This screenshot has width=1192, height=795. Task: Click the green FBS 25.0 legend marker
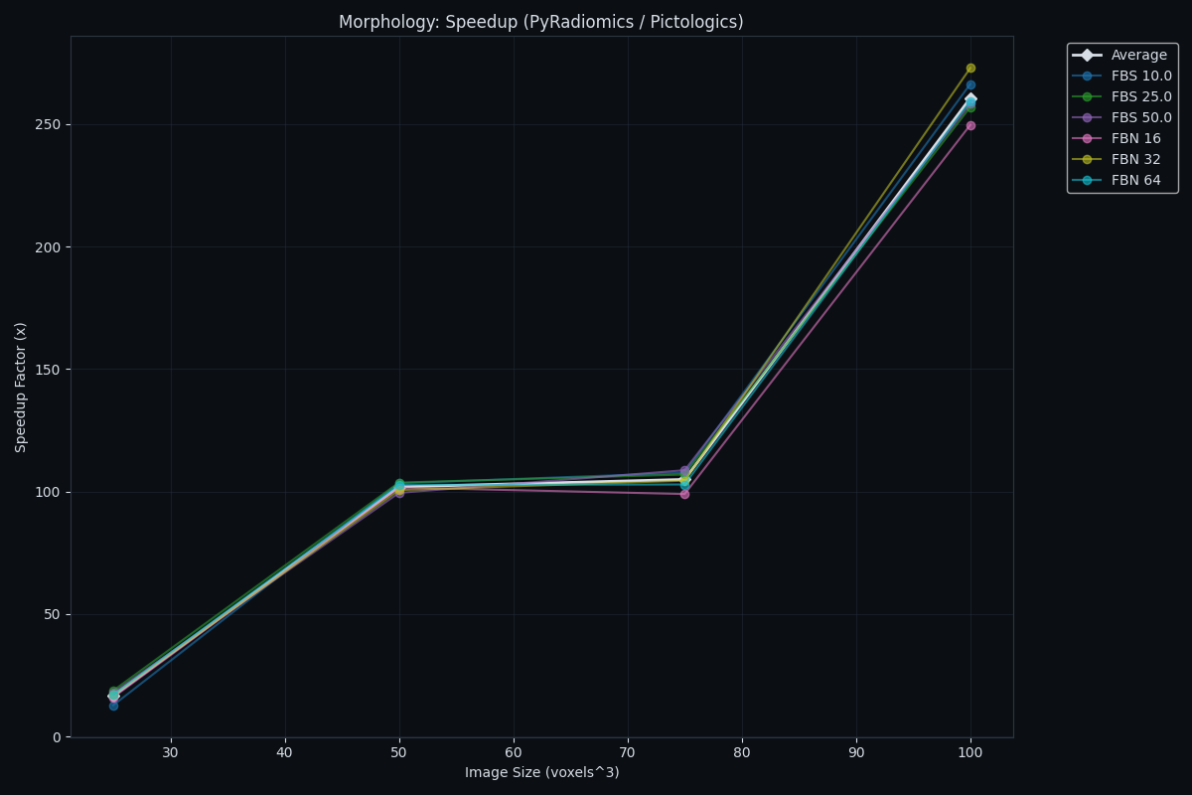(x=1087, y=97)
